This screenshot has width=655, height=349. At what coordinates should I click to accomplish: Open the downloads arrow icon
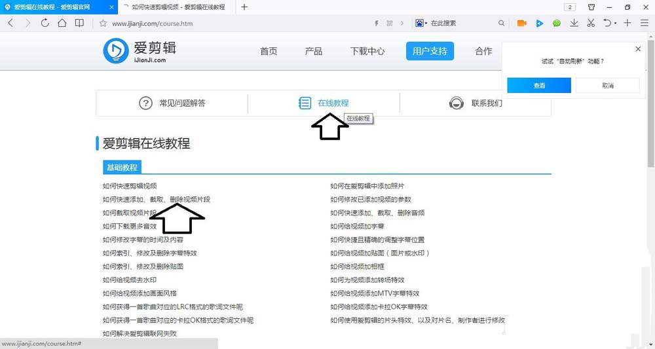click(x=574, y=23)
